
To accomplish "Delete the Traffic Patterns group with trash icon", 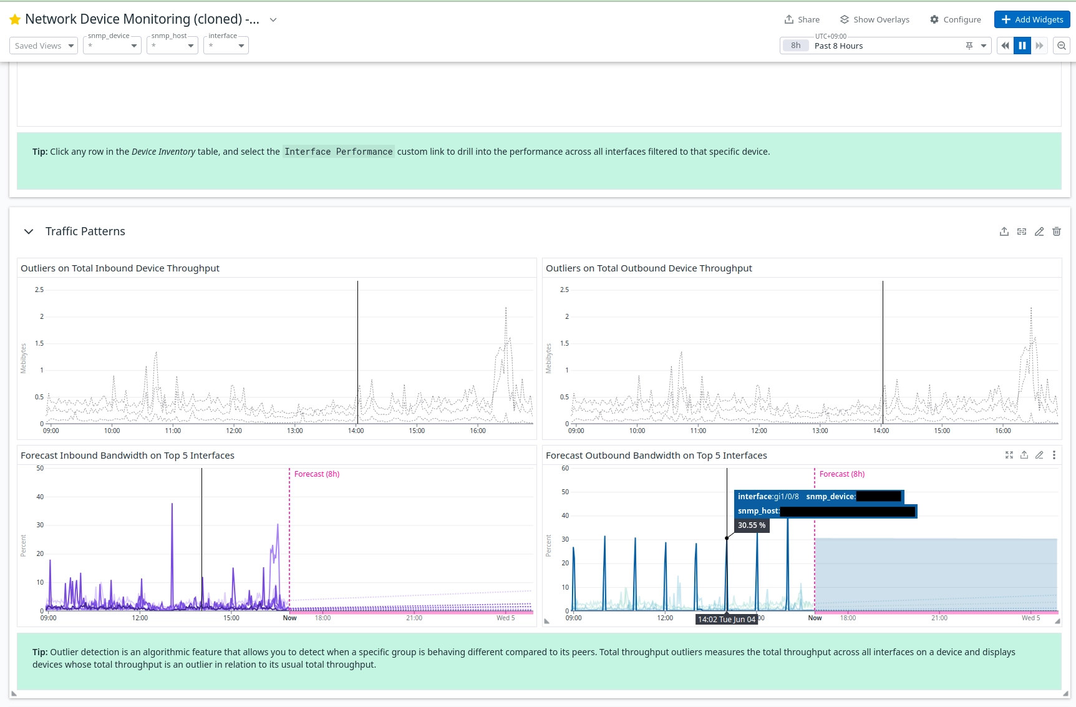I will tap(1056, 232).
